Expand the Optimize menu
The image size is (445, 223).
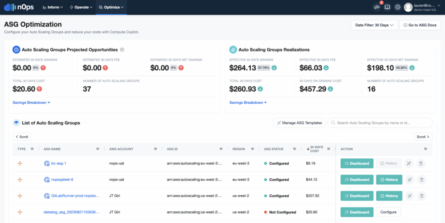click(x=110, y=7)
